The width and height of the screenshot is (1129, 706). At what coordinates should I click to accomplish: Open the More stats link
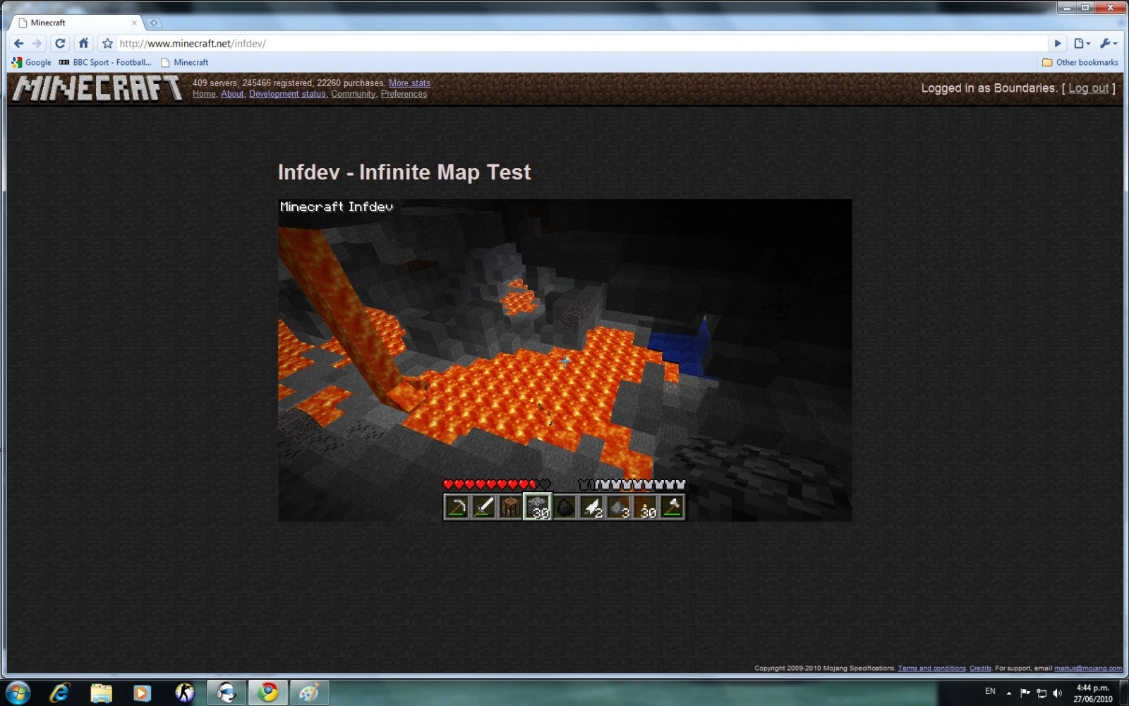tap(409, 83)
